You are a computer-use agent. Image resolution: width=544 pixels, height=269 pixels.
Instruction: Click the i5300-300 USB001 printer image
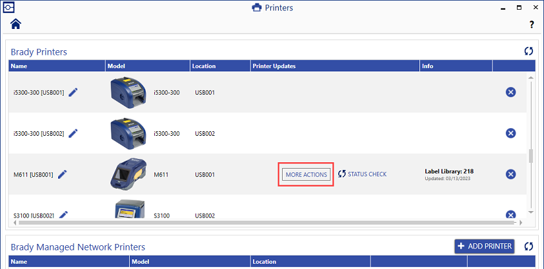point(128,93)
